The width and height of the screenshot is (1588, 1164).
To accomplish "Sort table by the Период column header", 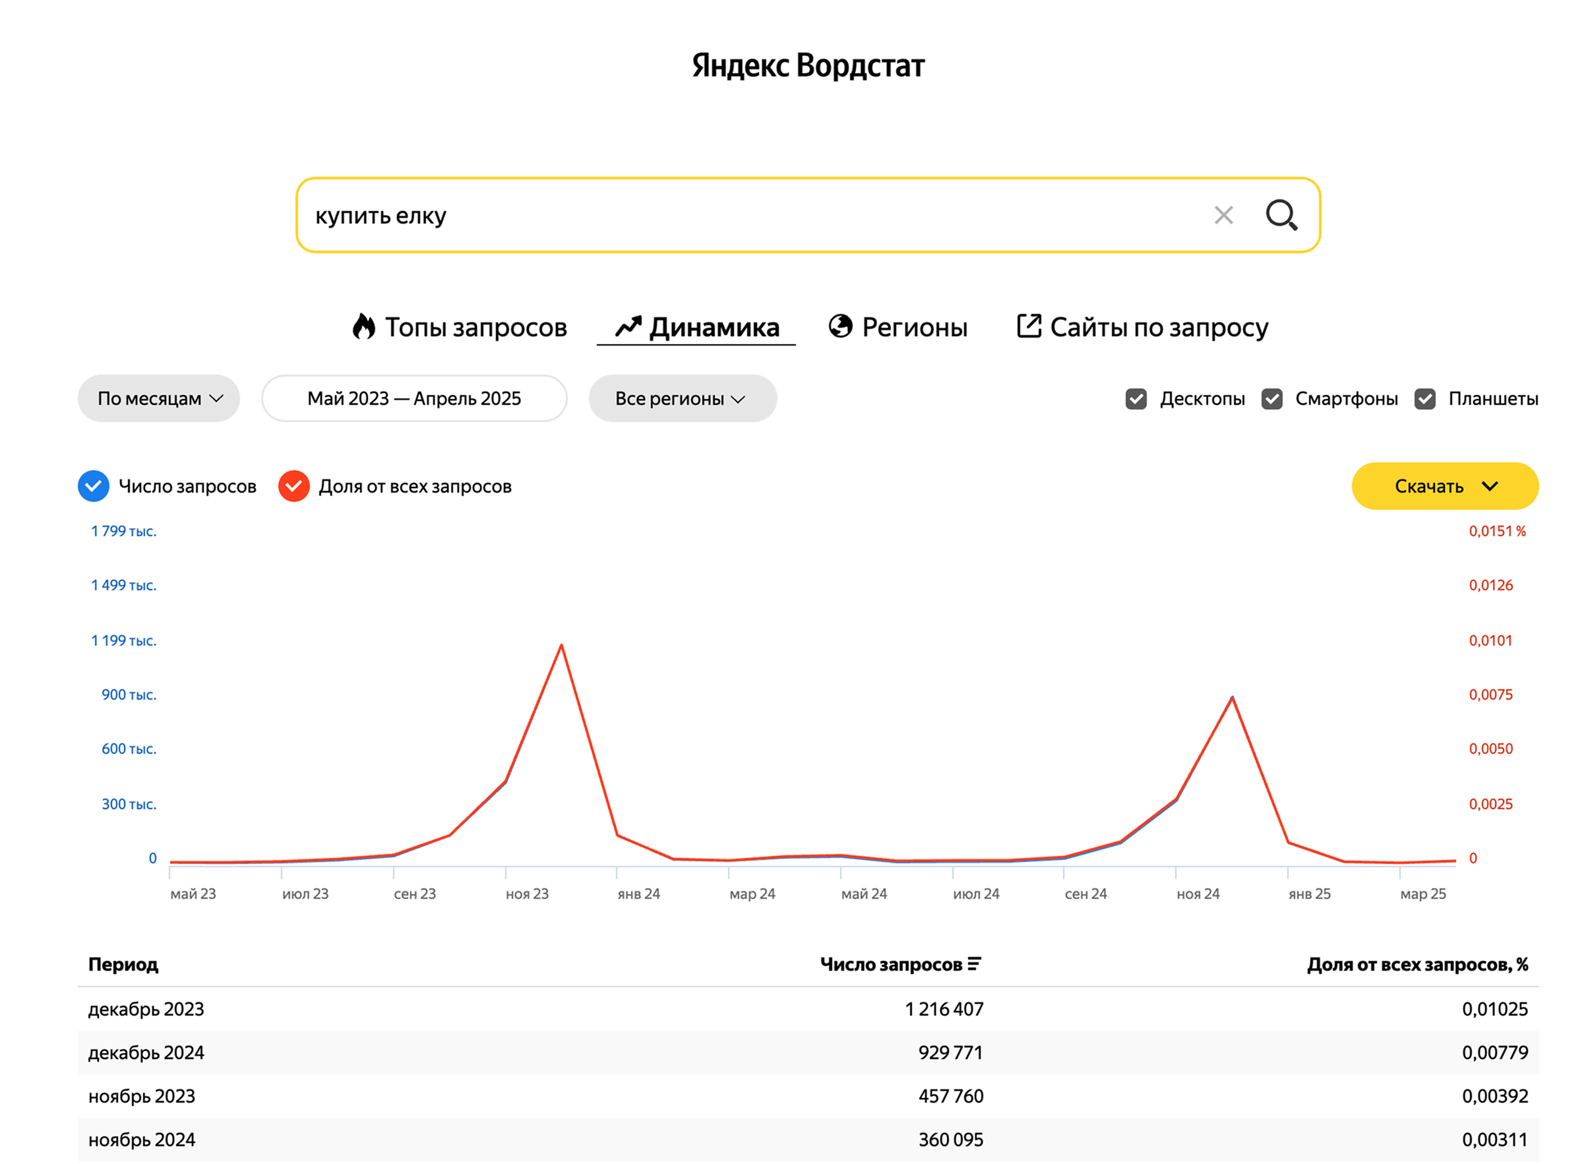I will pos(123,965).
